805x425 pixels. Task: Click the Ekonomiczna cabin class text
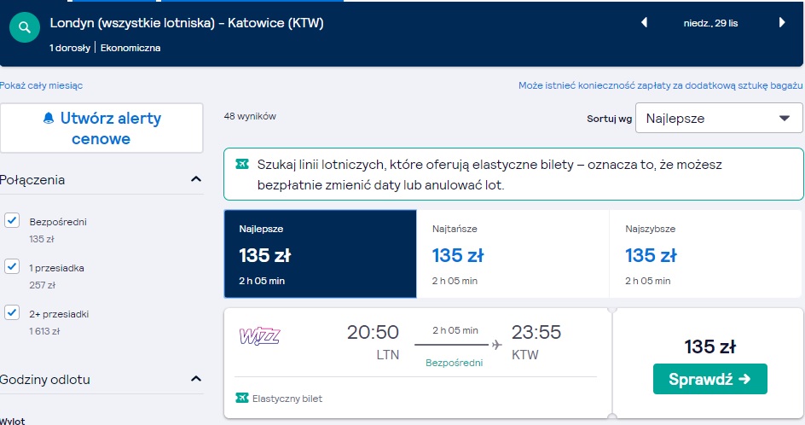click(x=130, y=48)
